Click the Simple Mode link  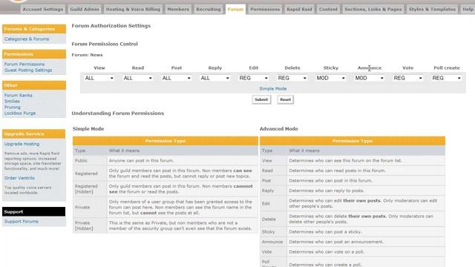coord(273,89)
